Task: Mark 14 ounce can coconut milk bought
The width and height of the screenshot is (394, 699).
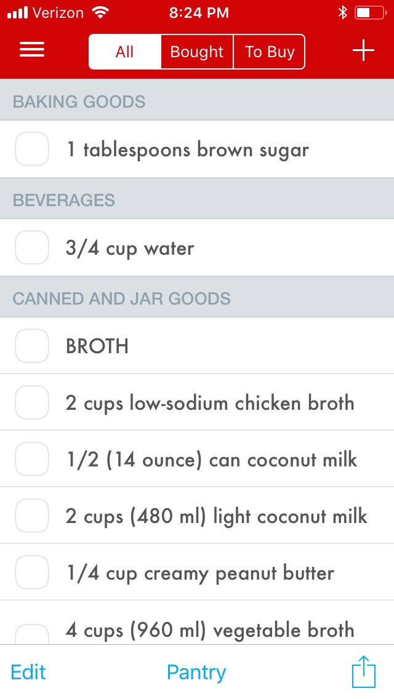Action: tap(32, 459)
